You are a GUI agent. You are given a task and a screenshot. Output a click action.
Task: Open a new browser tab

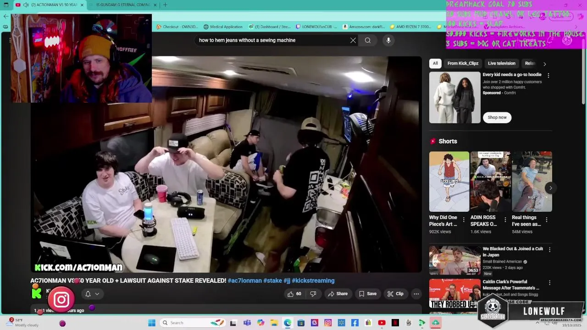coord(165,5)
